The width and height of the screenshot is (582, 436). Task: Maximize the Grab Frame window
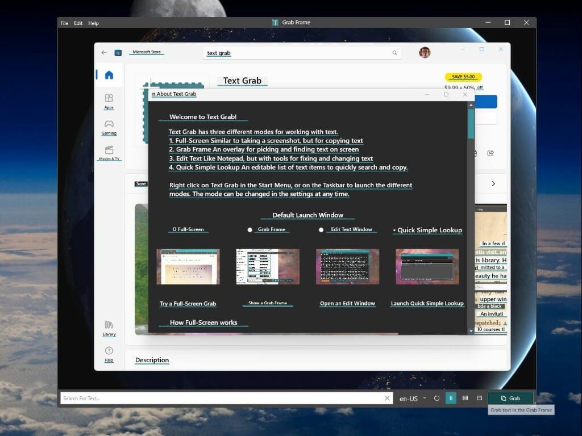(507, 23)
